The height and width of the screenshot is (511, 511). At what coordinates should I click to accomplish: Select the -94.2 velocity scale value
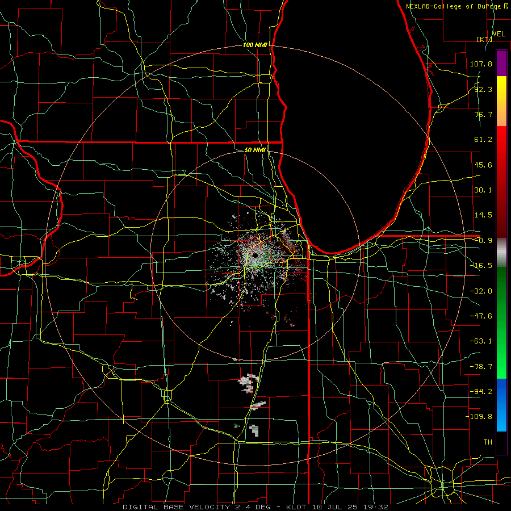coord(481,392)
